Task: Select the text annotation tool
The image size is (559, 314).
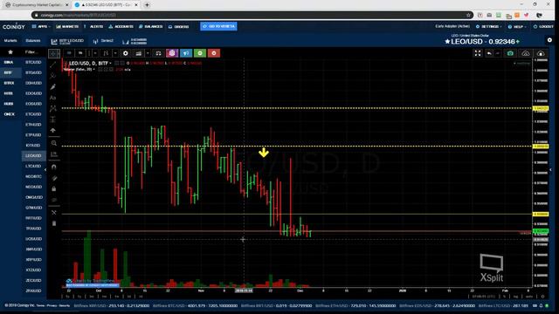Action: [x=53, y=98]
